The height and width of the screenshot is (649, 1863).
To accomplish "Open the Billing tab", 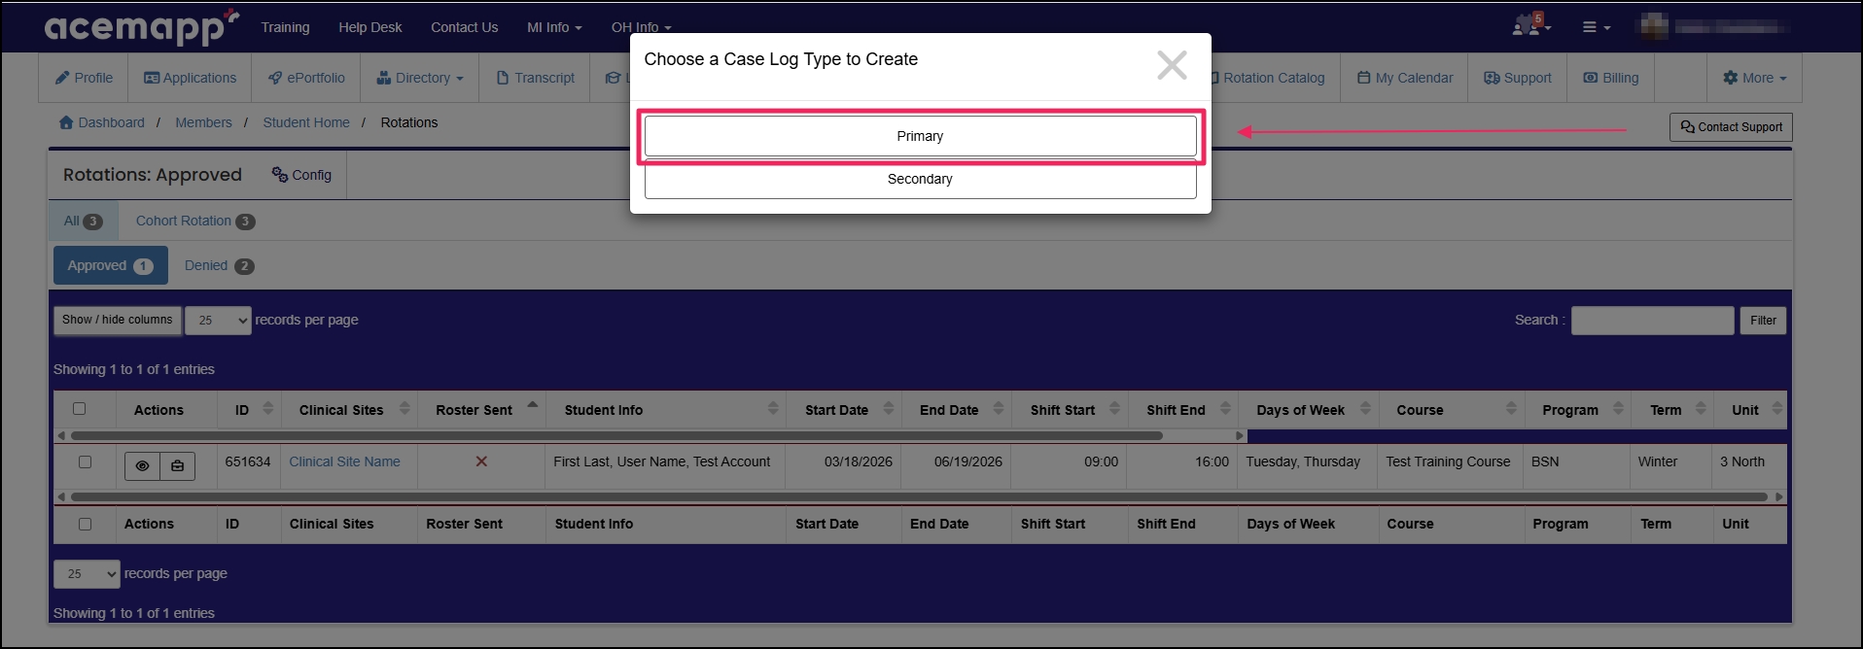I will [1611, 78].
